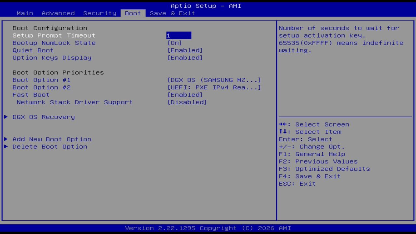416x234 pixels.
Task: Click the Select Item arrows hint
Action: pyautogui.click(x=310, y=132)
